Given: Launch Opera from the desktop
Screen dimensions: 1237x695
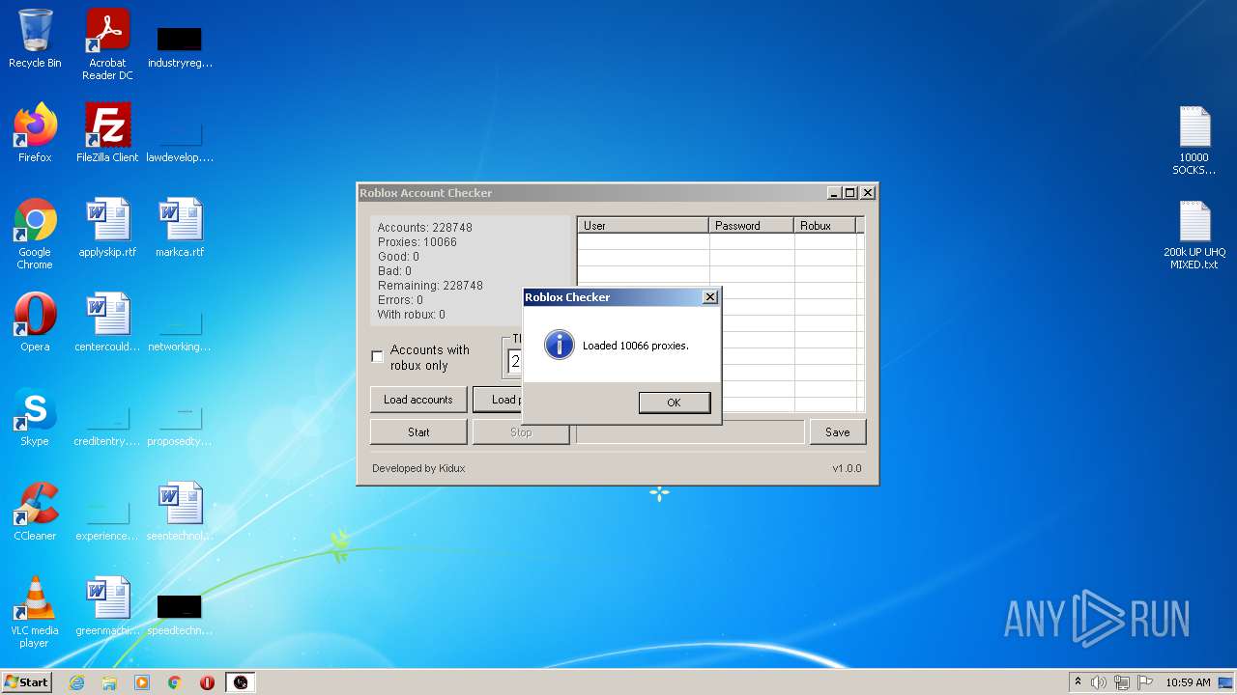Looking at the screenshot, I should (x=35, y=322).
